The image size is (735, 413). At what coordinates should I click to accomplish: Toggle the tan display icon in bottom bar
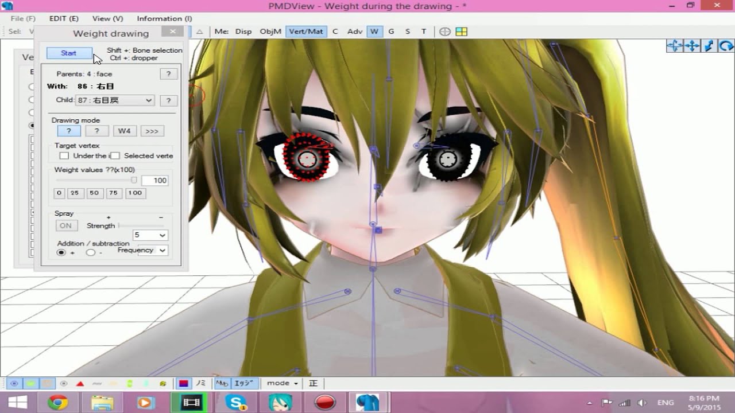click(48, 383)
